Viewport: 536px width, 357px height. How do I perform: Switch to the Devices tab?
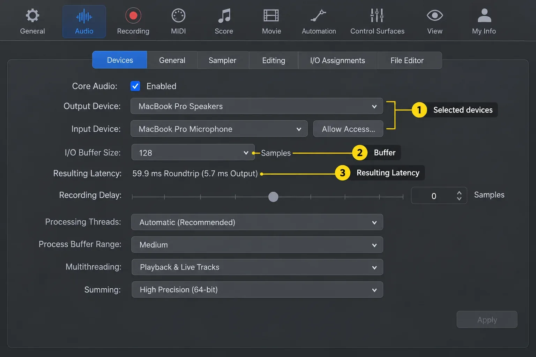[120, 60]
